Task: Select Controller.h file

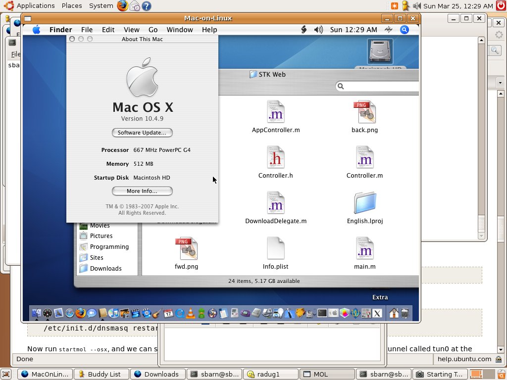Action: pyautogui.click(x=275, y=162)
